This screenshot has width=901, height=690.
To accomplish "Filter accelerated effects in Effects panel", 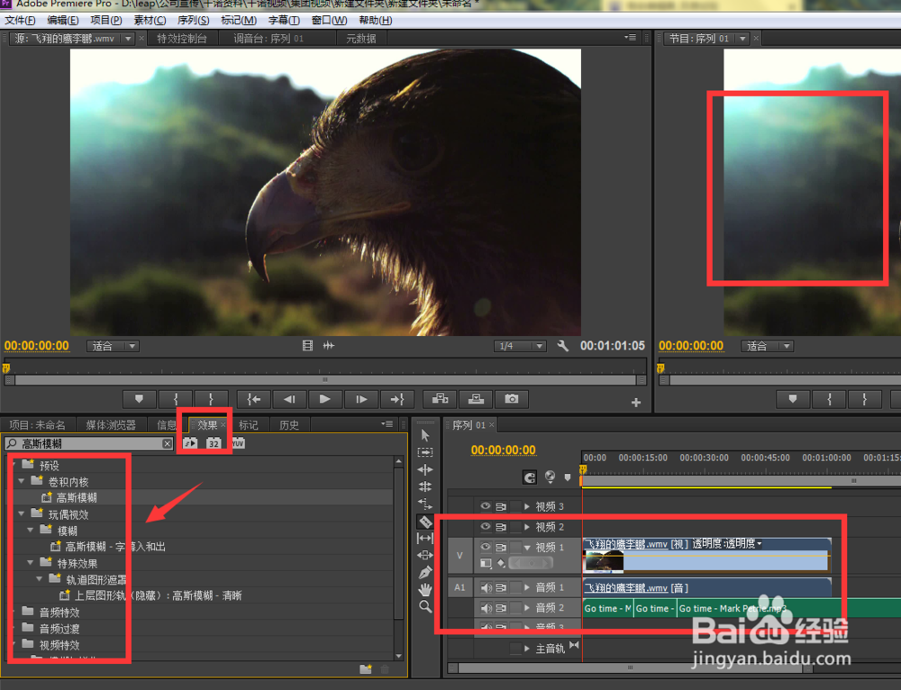I will pyautogui.click(x=190, y=443).
